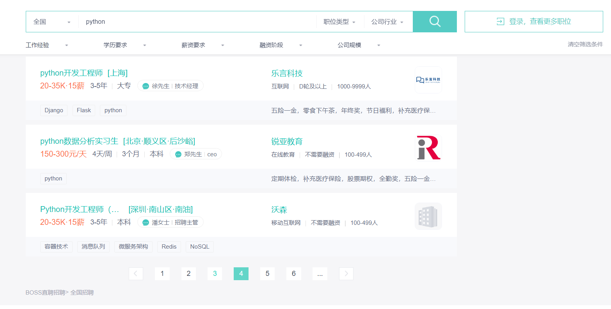The height and width of the screenshot is (309, 611).
Task: Click chat bubble icon beside 郑先生
Action: [178, 154]
